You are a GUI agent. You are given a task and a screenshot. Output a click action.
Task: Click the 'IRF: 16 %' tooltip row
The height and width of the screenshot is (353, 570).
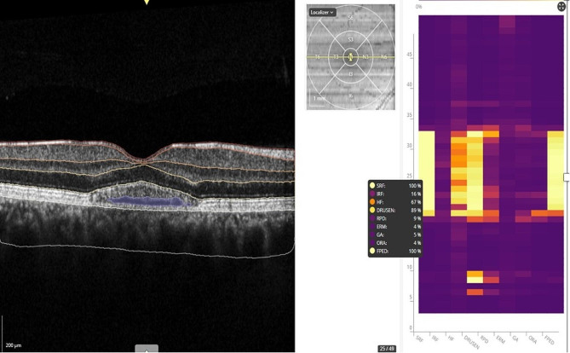pos(395,194)
